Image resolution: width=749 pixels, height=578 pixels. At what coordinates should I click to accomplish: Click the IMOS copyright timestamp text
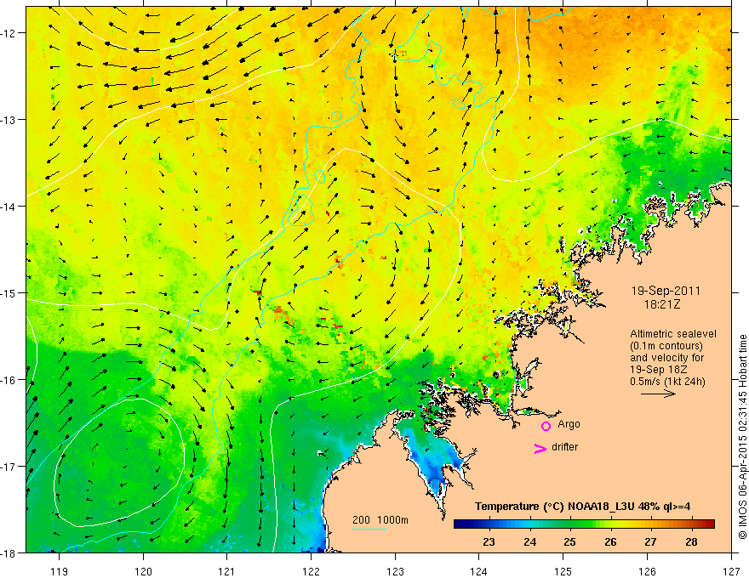point(742,437)
